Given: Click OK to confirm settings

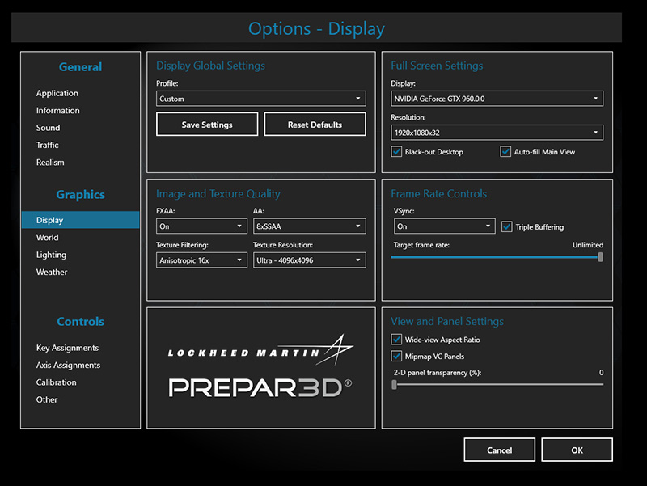Looking at the screenshot, I should (577, 450).
